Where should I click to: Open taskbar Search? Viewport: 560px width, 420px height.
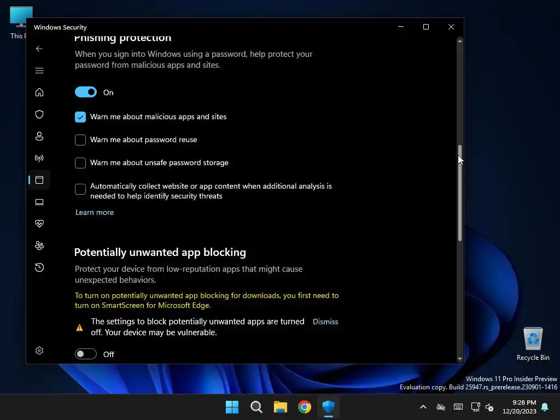tap(256, 407)
